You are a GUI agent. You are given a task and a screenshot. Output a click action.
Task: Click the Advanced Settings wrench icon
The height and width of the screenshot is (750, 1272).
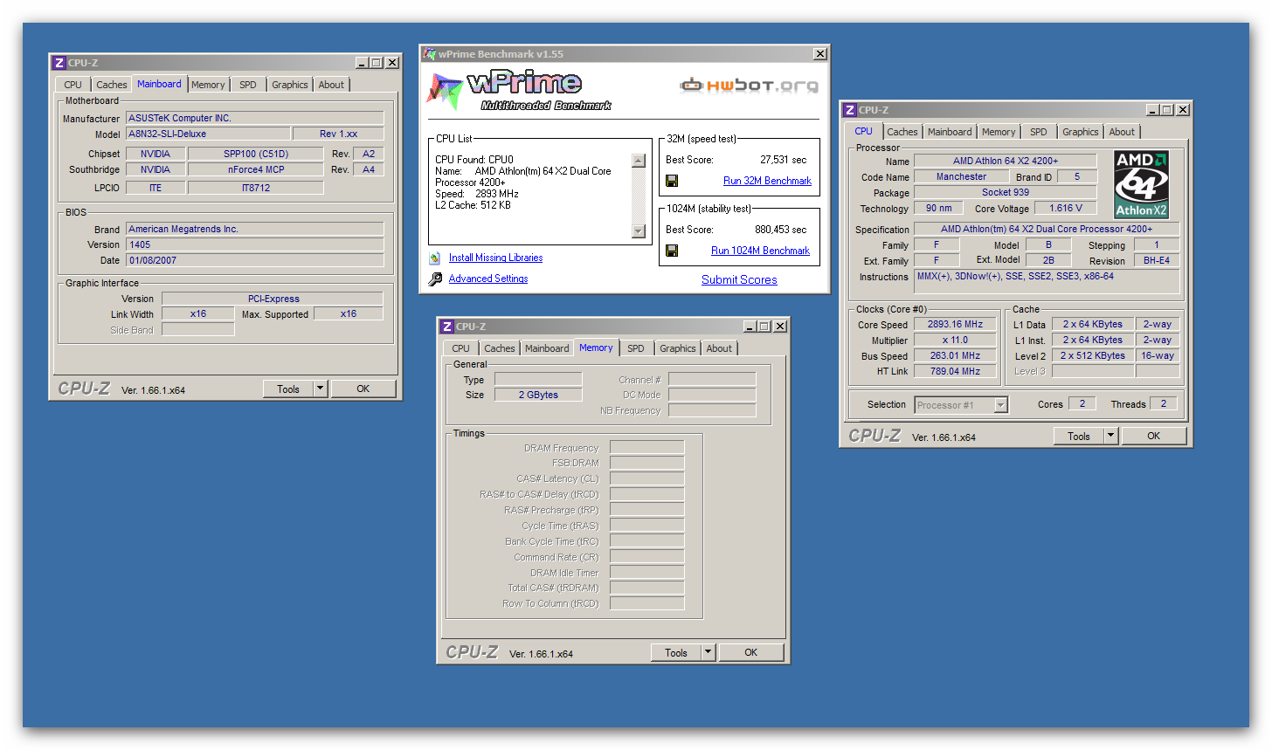(435, 279)
